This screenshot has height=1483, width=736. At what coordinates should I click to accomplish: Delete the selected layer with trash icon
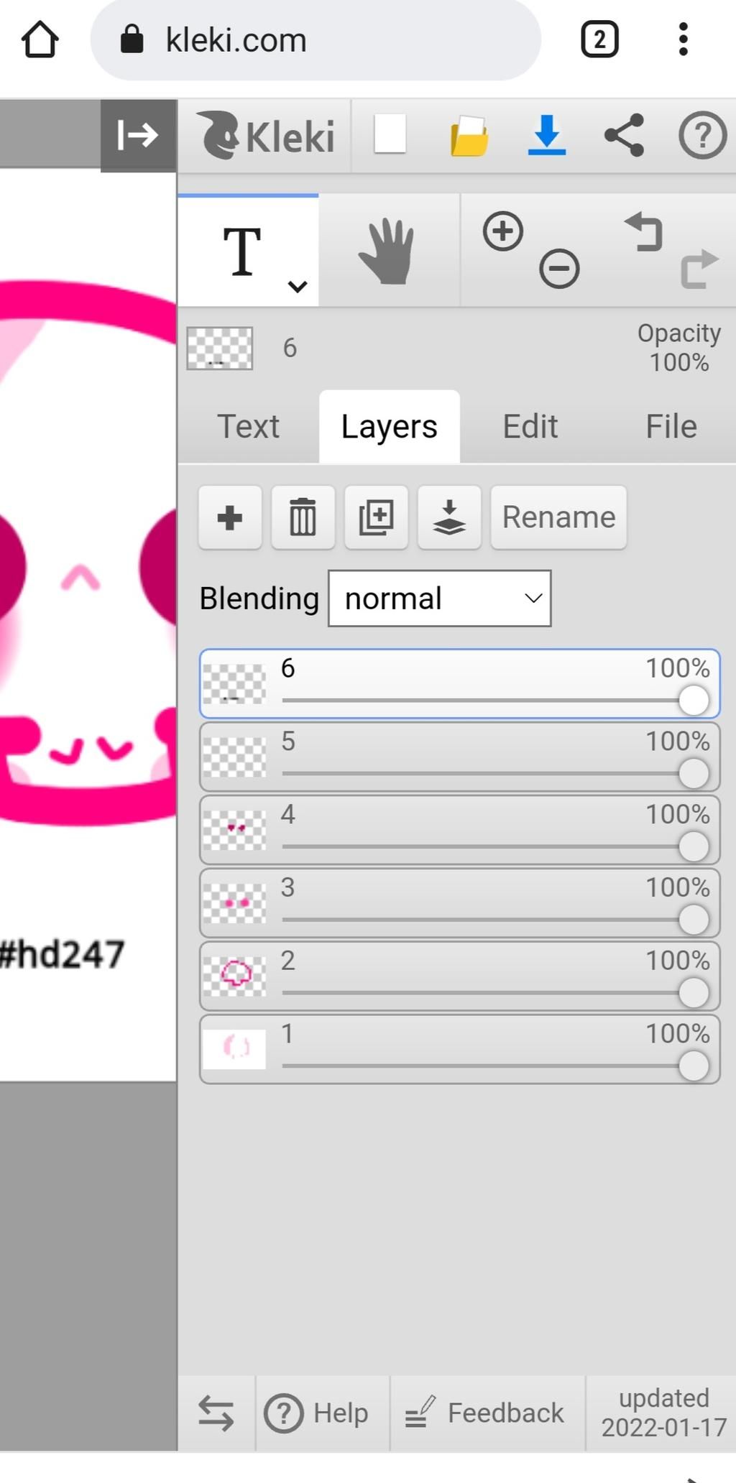point(303,517)
